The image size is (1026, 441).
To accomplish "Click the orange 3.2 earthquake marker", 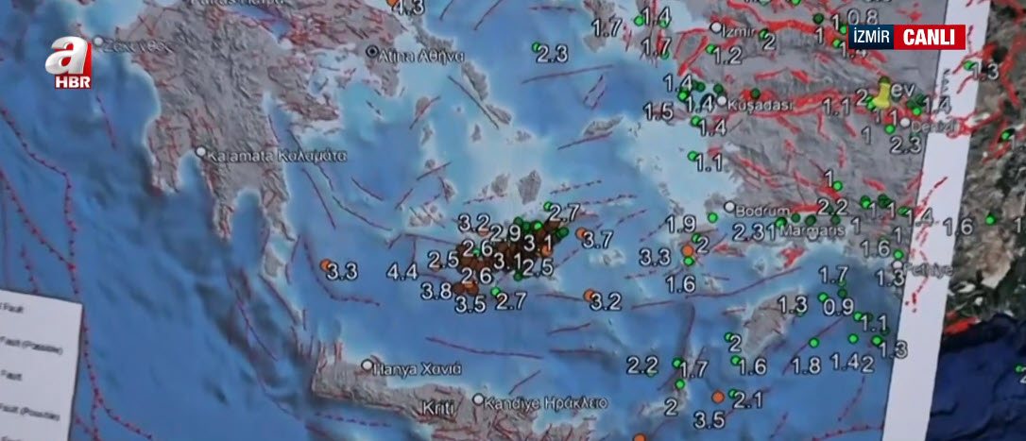I will coord(589,295).
